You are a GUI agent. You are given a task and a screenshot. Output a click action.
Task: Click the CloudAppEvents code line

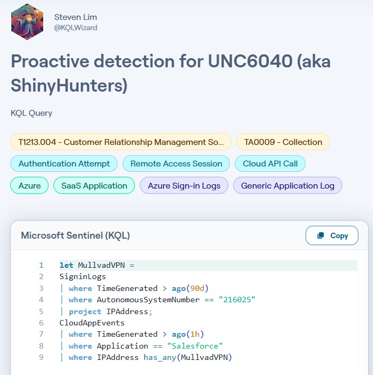coord(92,323)
